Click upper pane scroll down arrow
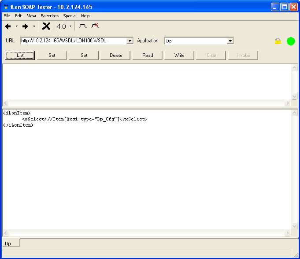This screenshot has width=300, height=259. 294,96
